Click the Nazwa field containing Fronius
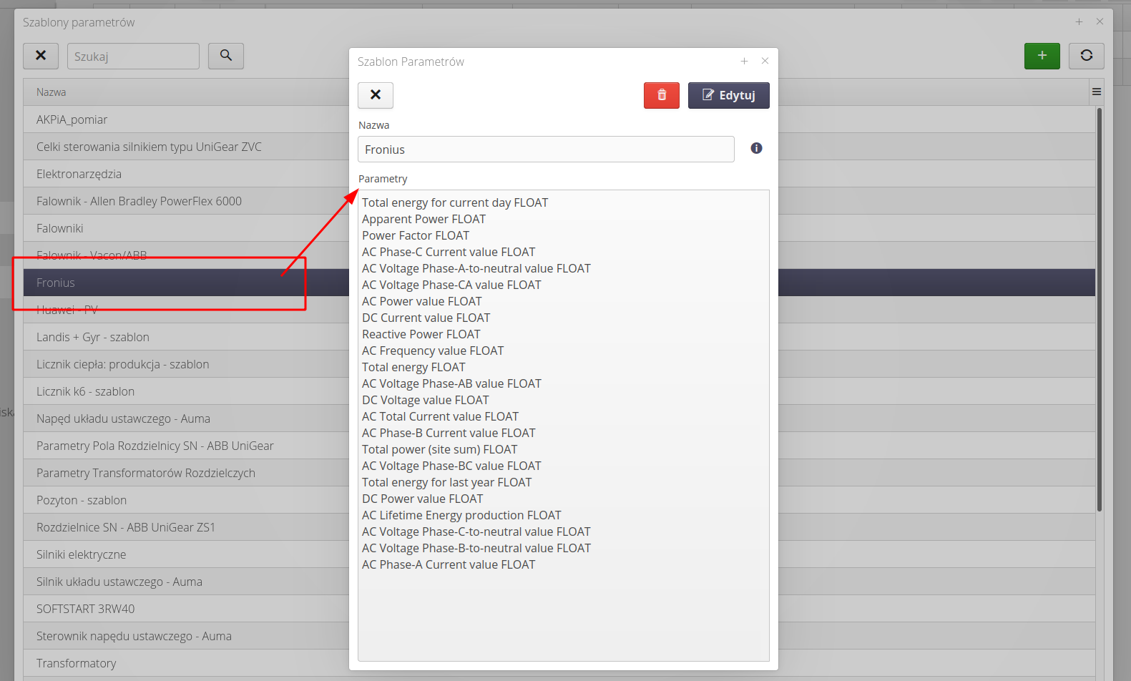1131x681 pixels. [x=545, y=150]
